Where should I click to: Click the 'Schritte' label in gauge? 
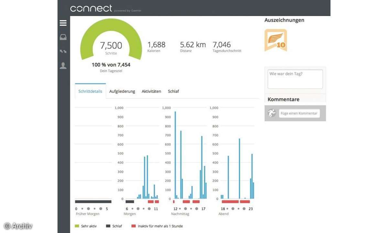[x=111, y=53]
